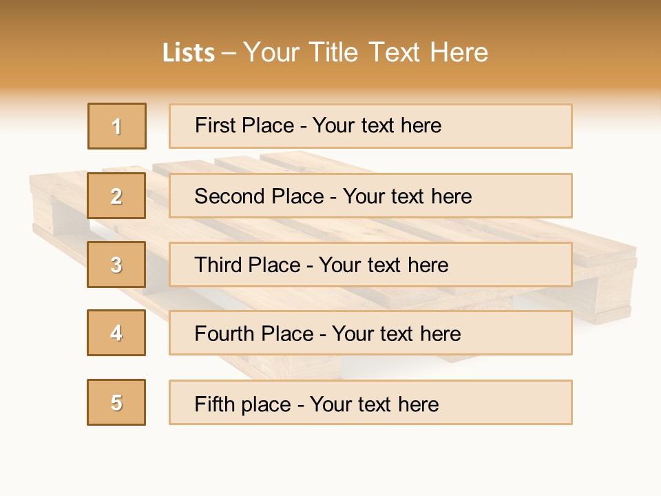Click the number 2 box
The height and width of the screenshot is (496, 661).
tap(116, 196)
